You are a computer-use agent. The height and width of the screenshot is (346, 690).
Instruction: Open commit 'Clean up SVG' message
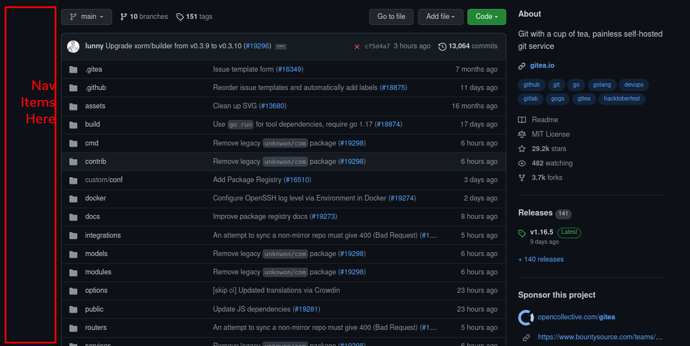(235, 106)
